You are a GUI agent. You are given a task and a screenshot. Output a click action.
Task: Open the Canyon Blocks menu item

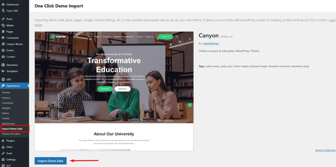pos(14,44)
